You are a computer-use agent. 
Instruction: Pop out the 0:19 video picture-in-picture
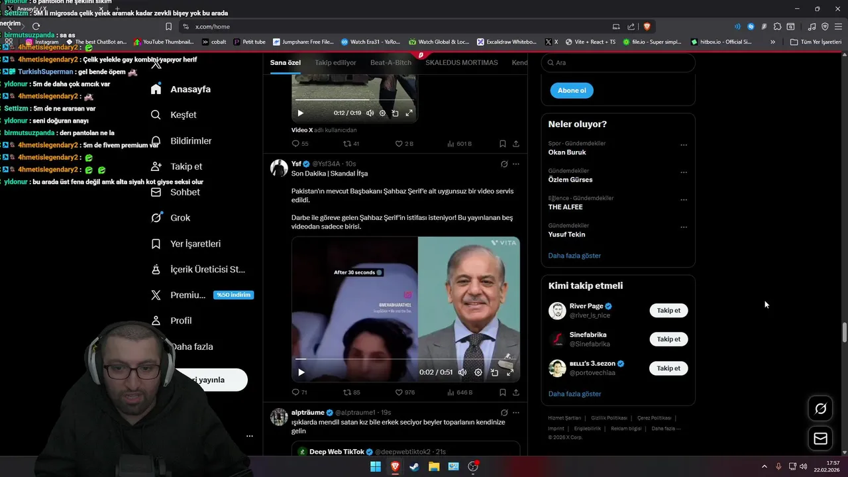[396, 113]
